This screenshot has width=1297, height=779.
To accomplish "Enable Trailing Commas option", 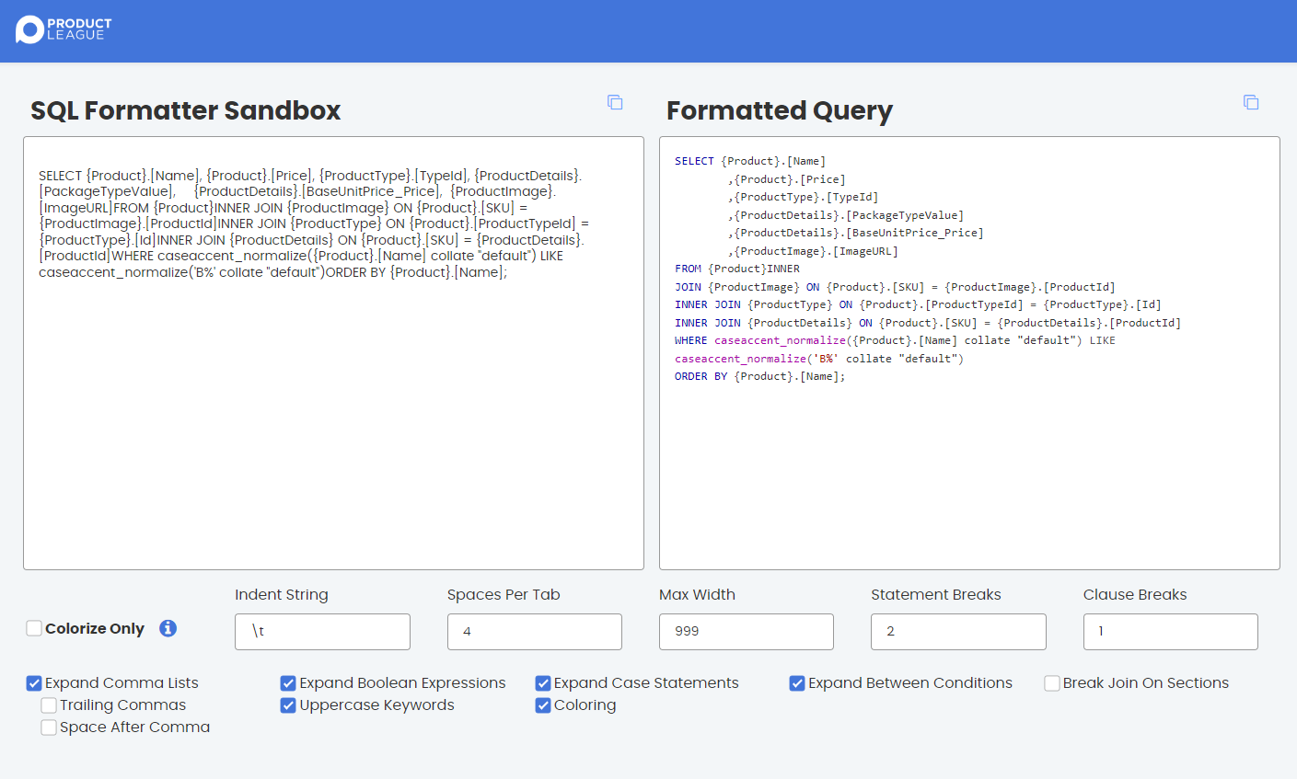I will (49, 705).
